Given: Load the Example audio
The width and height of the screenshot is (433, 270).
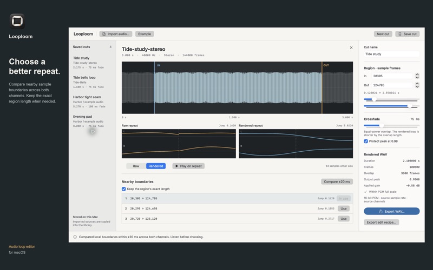Looking at the screenshot, I should coord(145,34).
